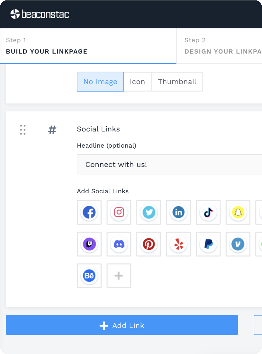Viewport: 262px width, 354px height.
Task: Go to Step 2 Design Your Linkpage tab
Action: point(219,46)
